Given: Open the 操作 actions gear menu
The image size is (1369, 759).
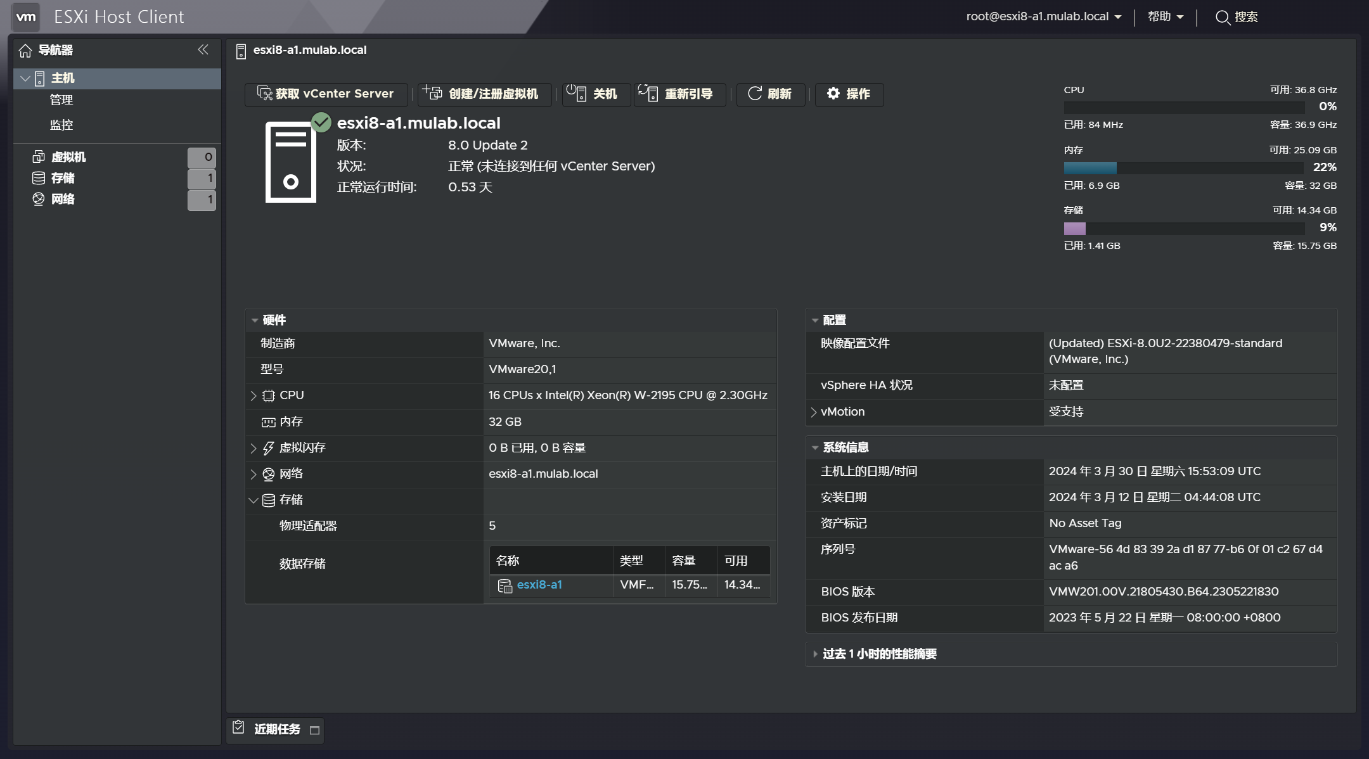Looking at the screenshot, I should 849,94.
